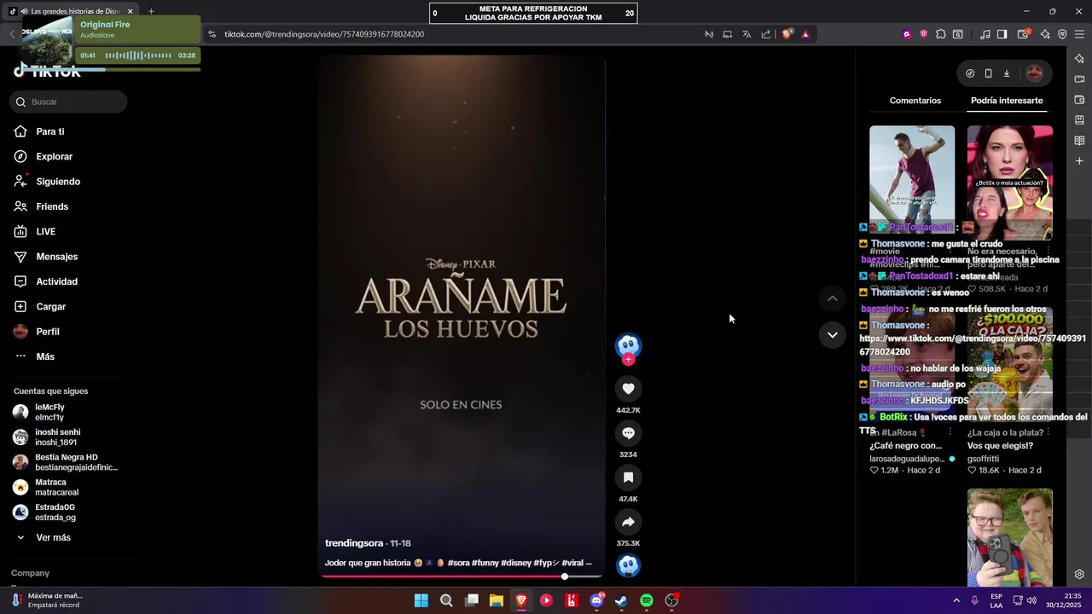The image size is (1092, 614).
Task: Expand Ver más followed accounts
Action: click(x=53, y=537)
